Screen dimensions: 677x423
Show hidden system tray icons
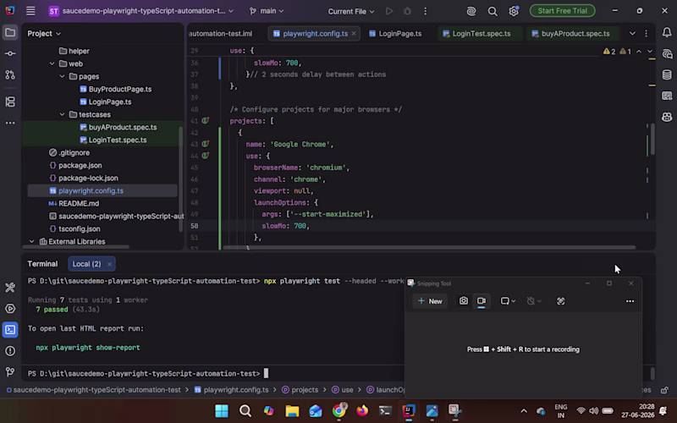click(523, 411)
